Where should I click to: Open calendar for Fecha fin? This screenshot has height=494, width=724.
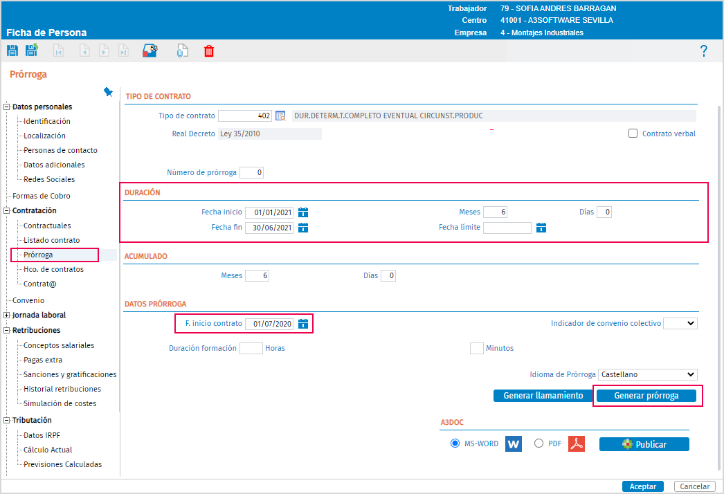click(x=303, y=228)
